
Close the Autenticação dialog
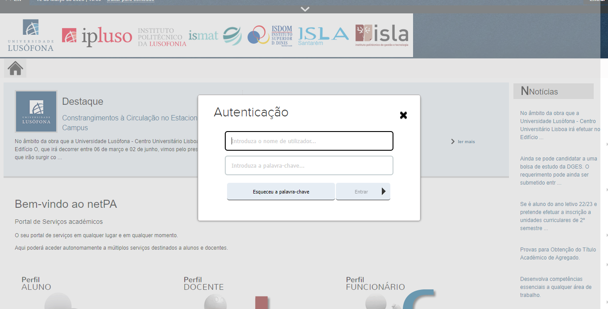(403, 115)
